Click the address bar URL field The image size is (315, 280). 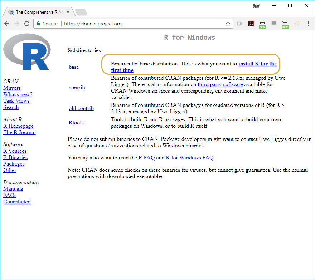(x=143, y=24)
